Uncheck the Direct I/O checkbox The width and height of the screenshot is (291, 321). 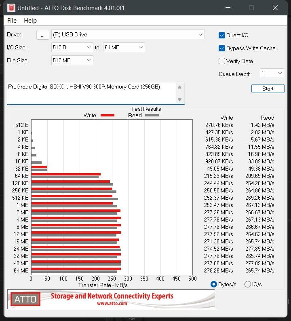coord(222,35)
